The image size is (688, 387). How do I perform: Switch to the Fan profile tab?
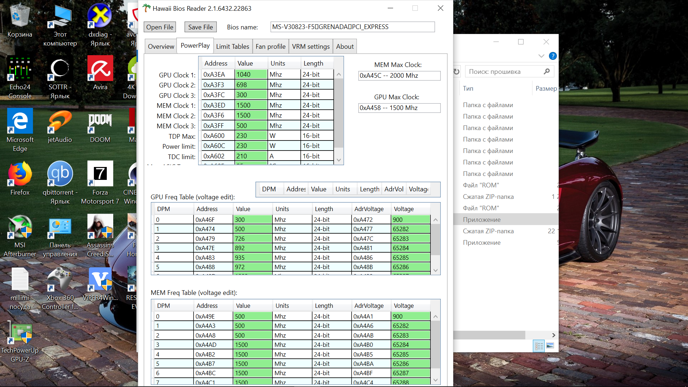point(270,47)
